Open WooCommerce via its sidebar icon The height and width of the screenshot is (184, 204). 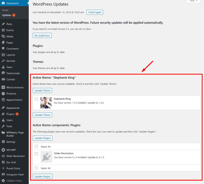3,87
